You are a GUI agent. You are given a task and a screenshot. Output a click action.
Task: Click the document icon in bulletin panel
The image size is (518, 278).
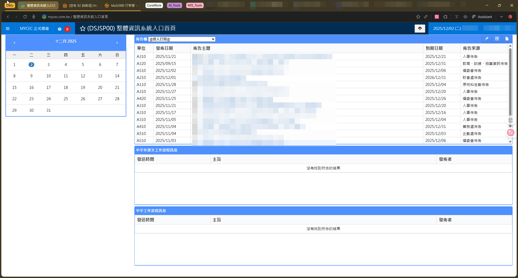507,39
